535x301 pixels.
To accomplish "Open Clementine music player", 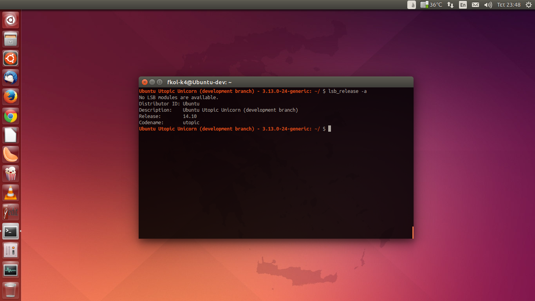I will tap(11, 154).
